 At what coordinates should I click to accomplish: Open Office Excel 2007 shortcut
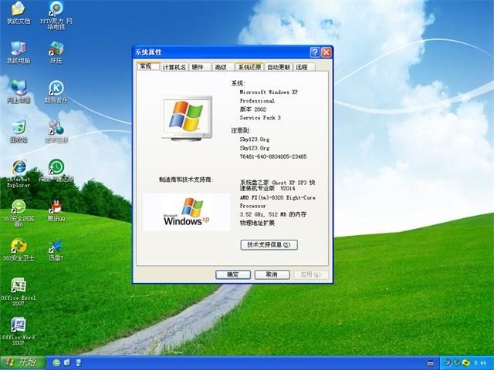tap(19, 292)
